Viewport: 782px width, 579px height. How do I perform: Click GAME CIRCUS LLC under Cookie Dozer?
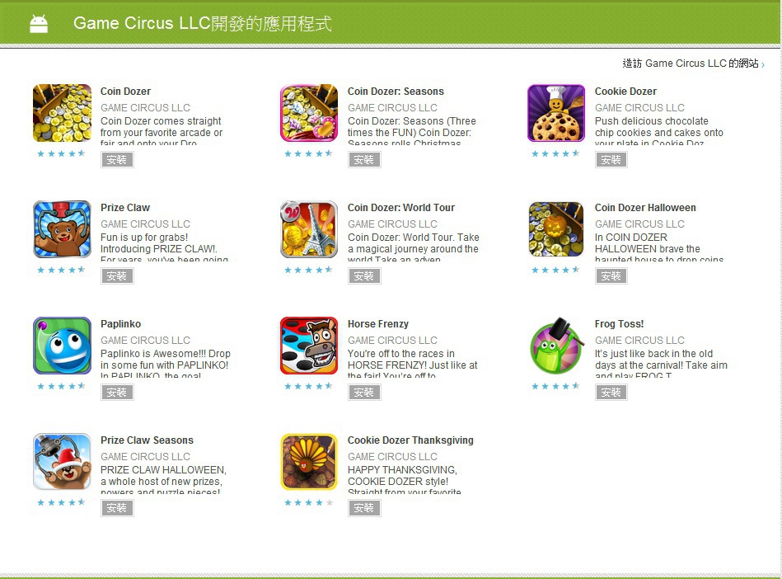point(639,108)
